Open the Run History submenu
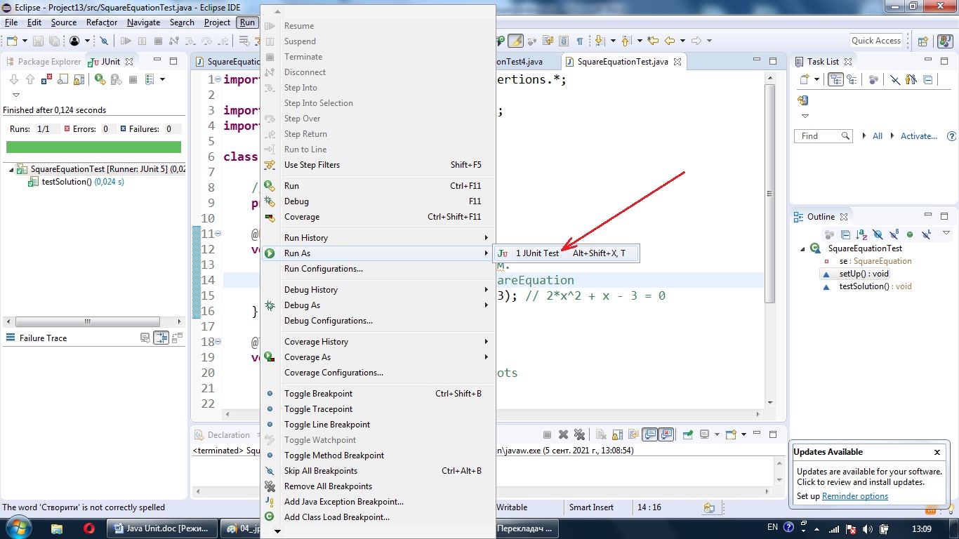Viewport: 959px width, 539px height. click(x=305, y=237)
